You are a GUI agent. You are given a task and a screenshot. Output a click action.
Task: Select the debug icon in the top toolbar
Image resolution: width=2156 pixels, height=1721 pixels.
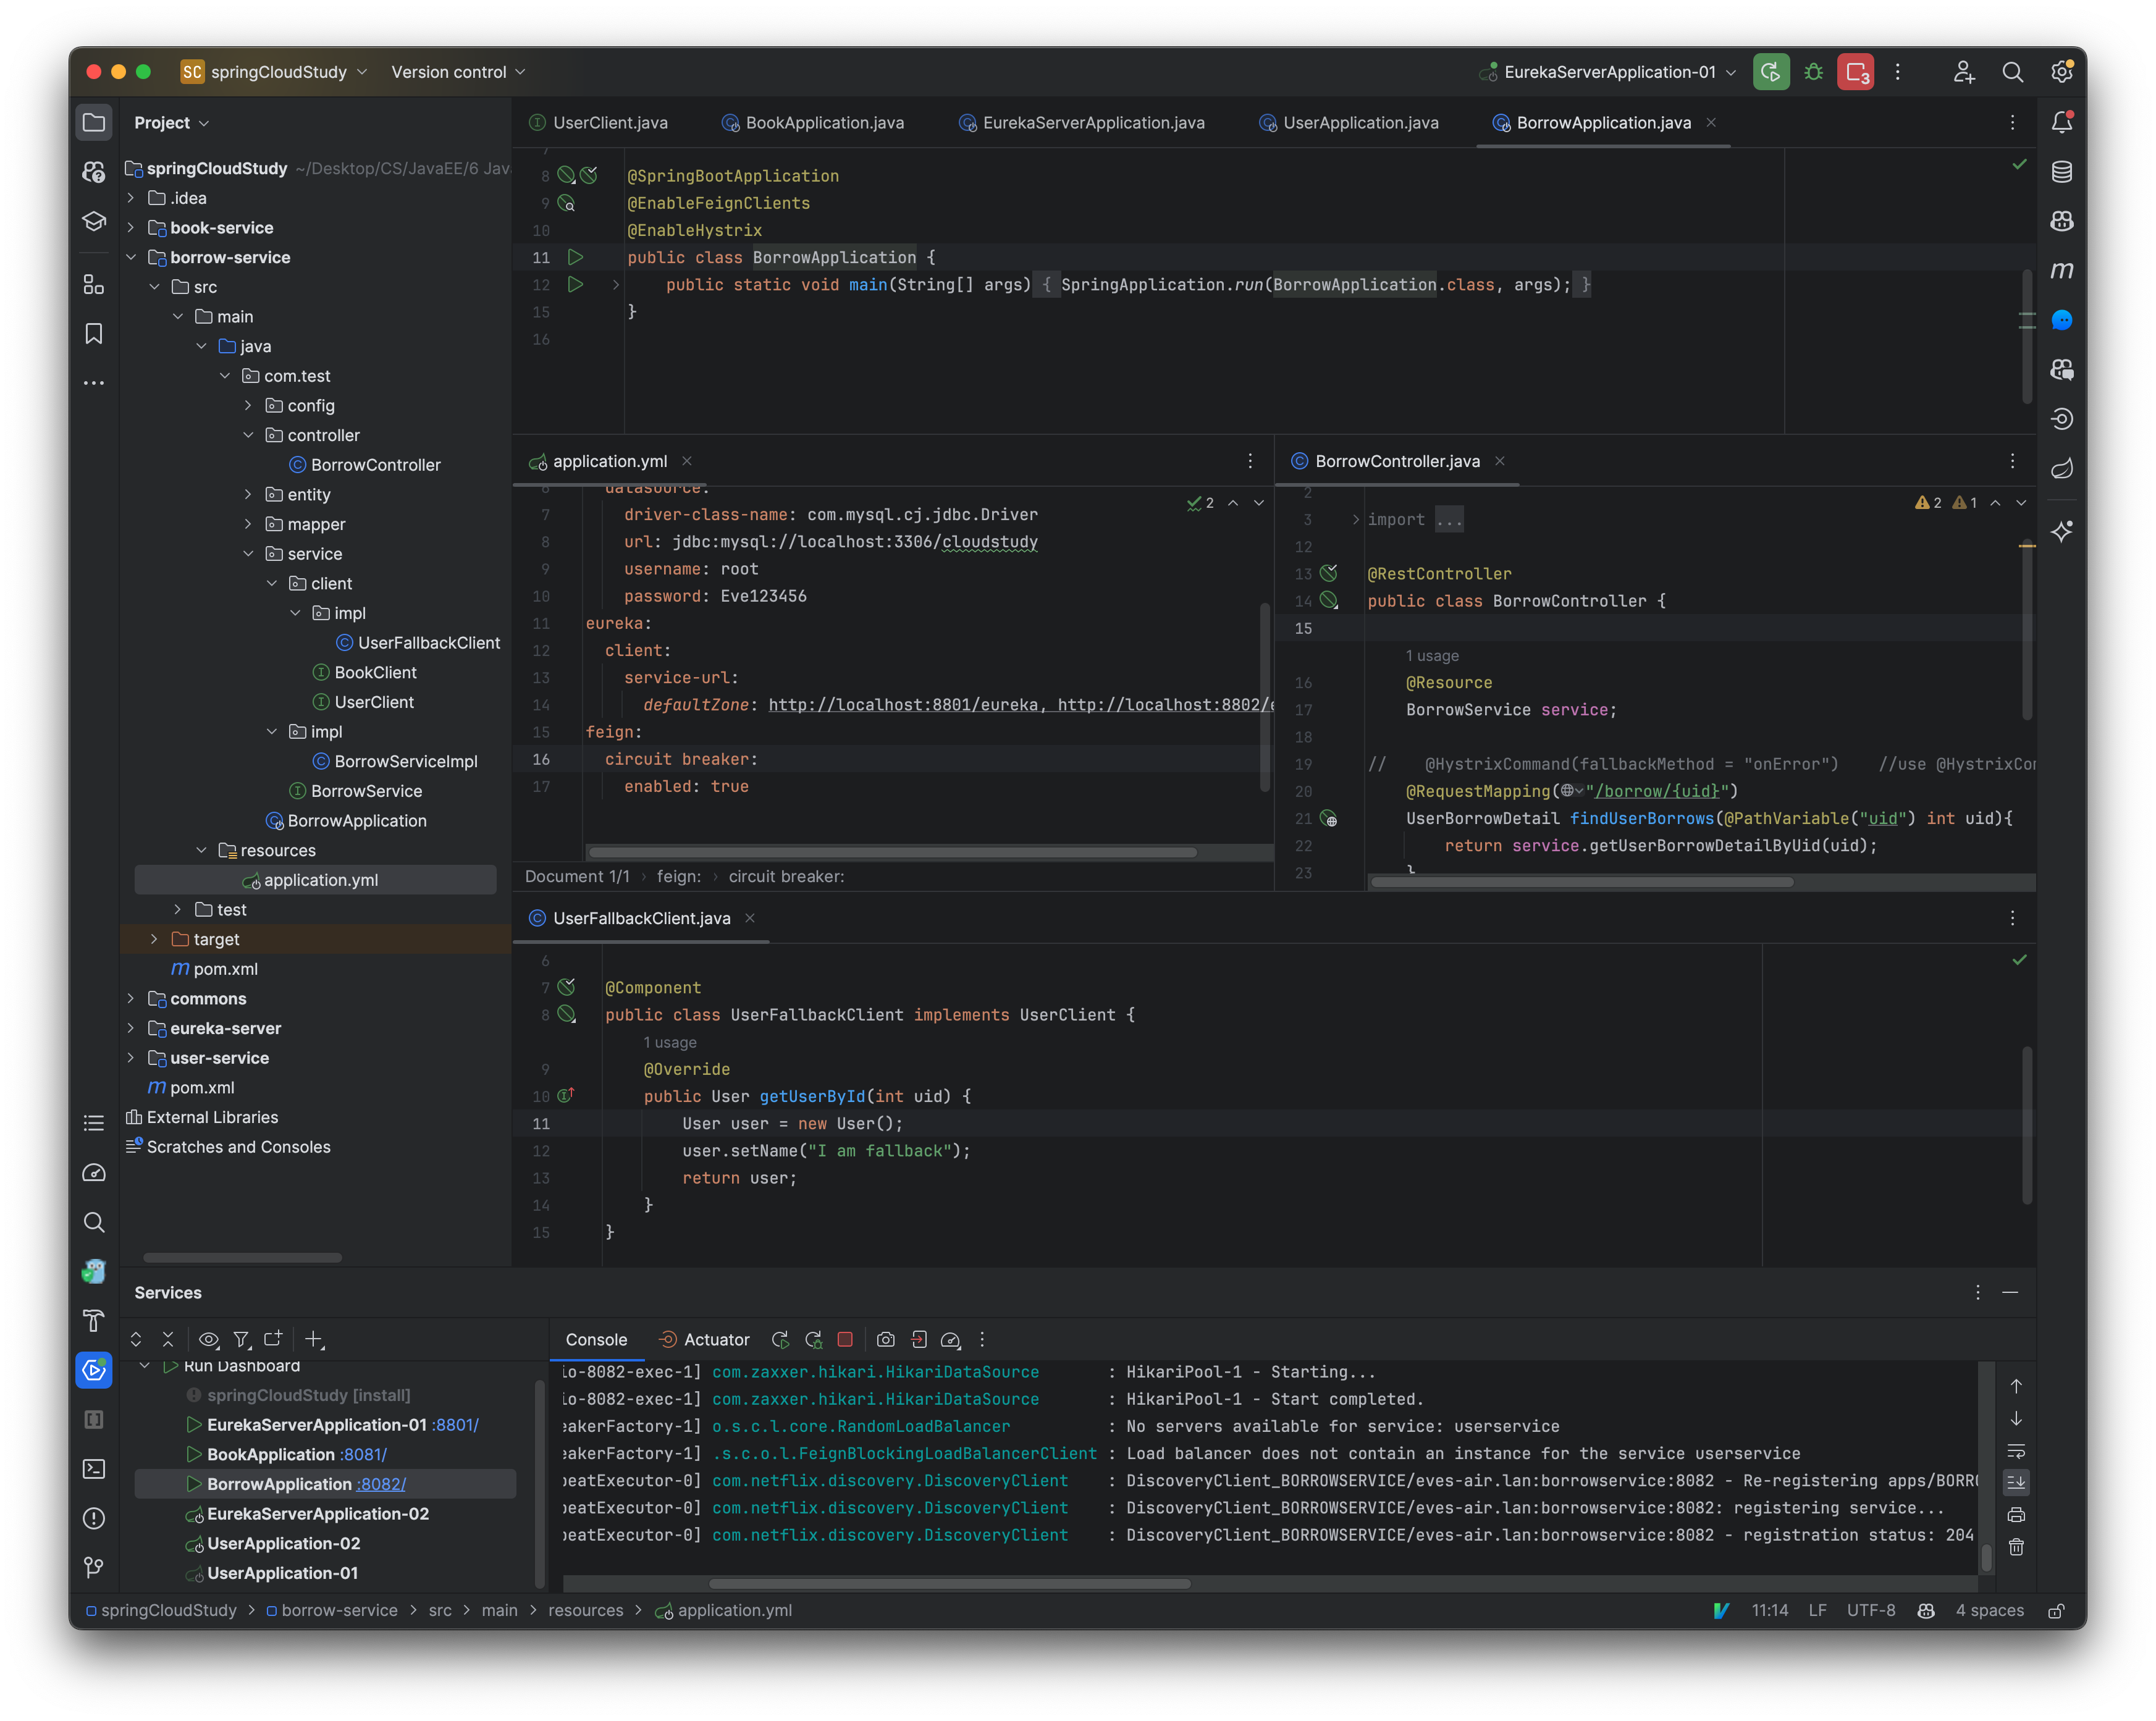1813,72
